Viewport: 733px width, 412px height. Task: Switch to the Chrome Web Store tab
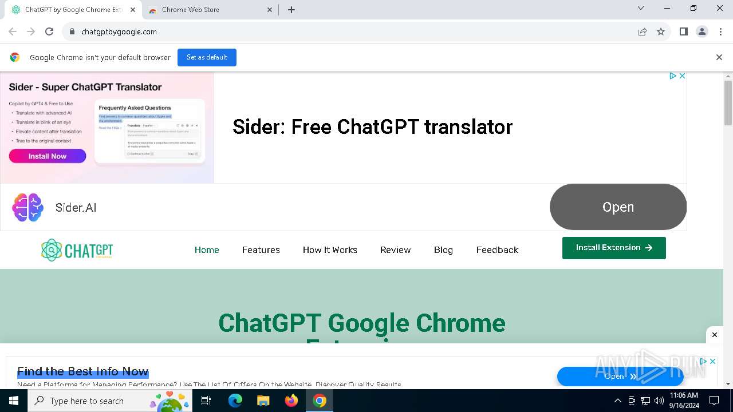(209, 10)
